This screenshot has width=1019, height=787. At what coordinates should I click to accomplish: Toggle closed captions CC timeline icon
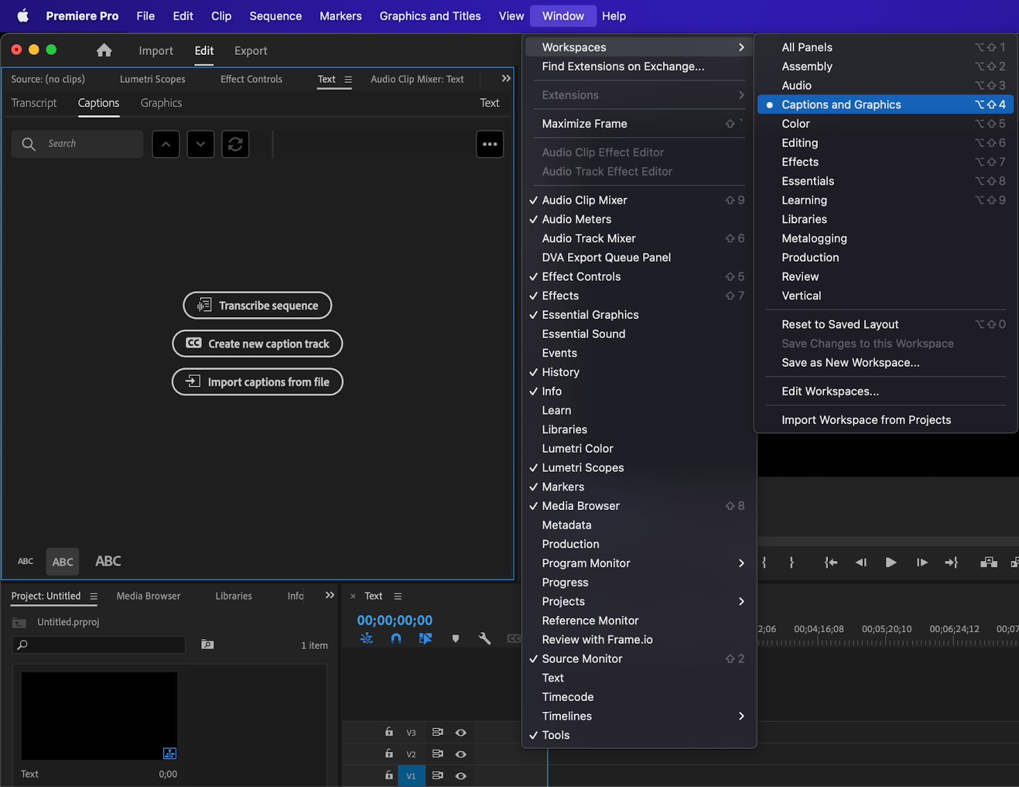pos(513,638)
